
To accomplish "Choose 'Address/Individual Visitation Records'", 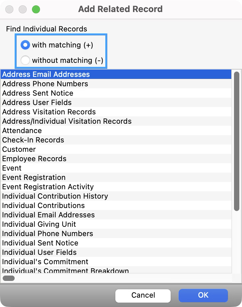I will [116, 121].
